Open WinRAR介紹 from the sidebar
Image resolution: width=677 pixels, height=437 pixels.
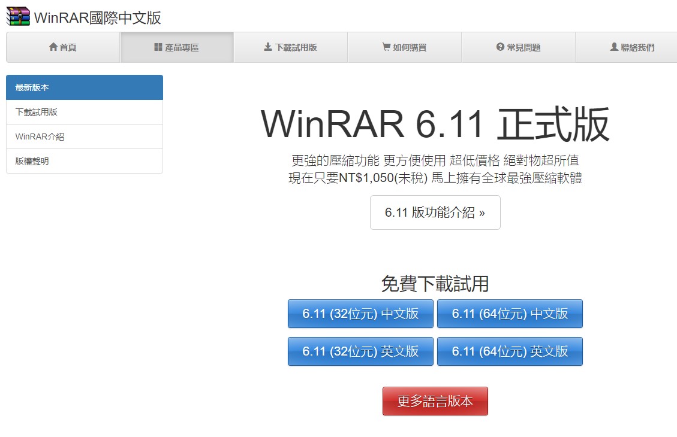(x=85, y=136)
